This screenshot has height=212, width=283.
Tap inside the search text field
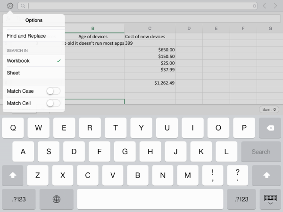[137, 6]
